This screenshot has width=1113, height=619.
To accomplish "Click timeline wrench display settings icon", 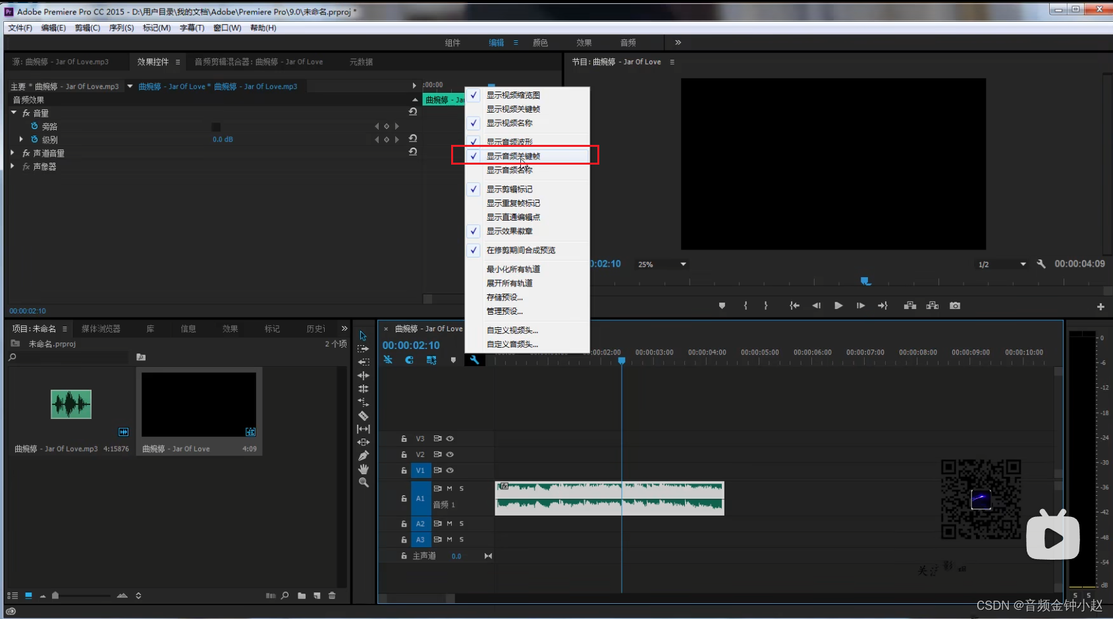I will click(474, 360).
